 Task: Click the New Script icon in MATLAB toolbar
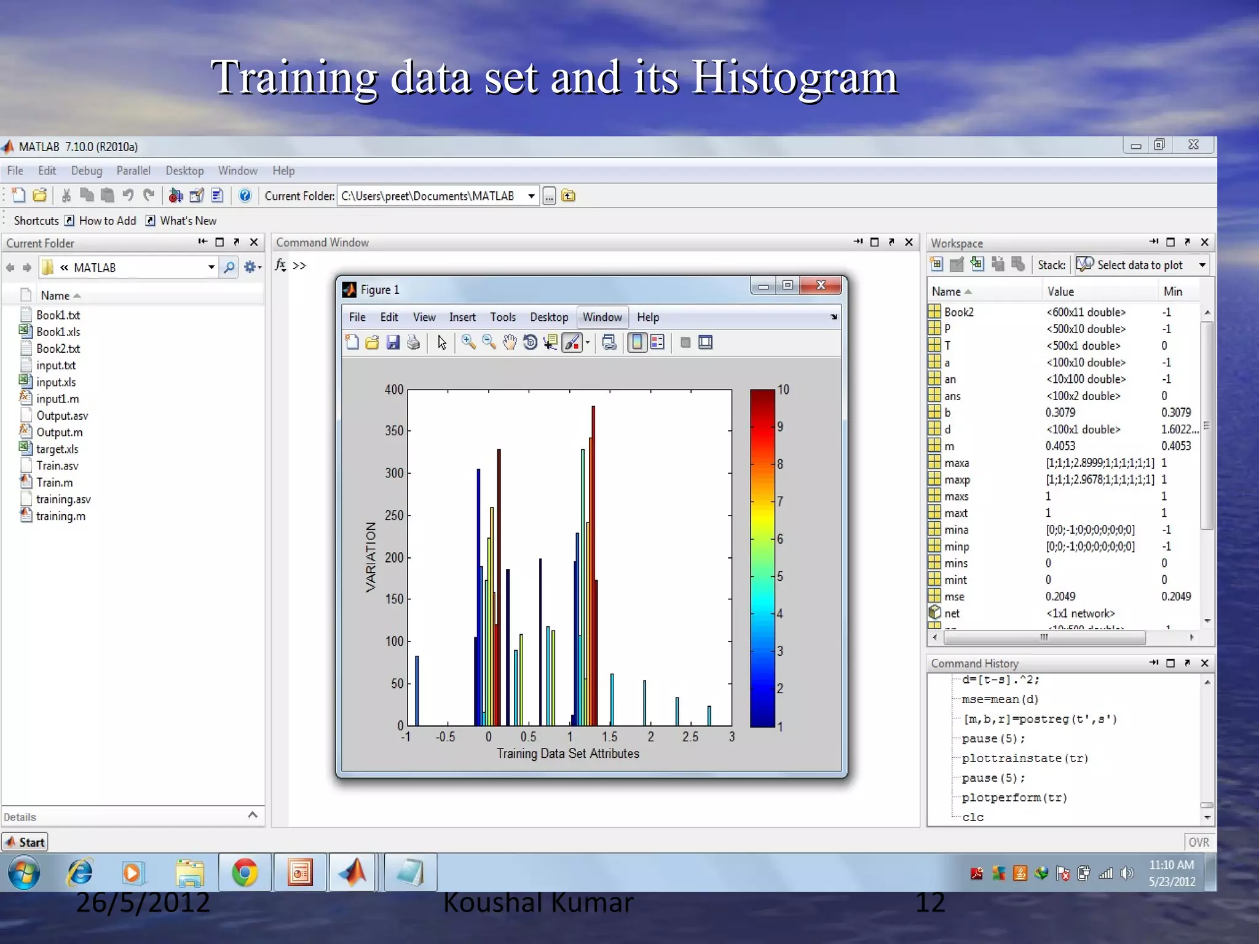[x=18, y=195]
